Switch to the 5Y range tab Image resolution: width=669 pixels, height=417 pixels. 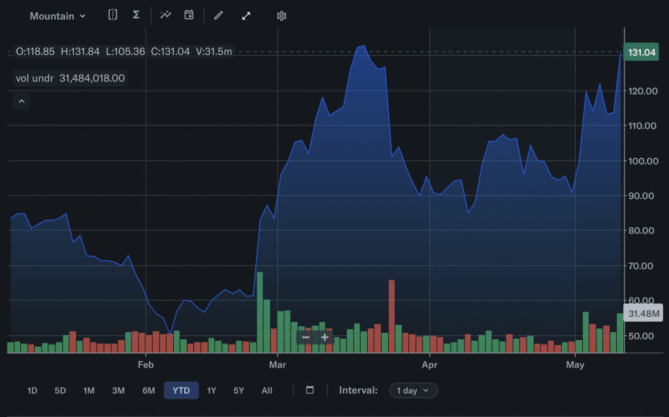[239, 390]
